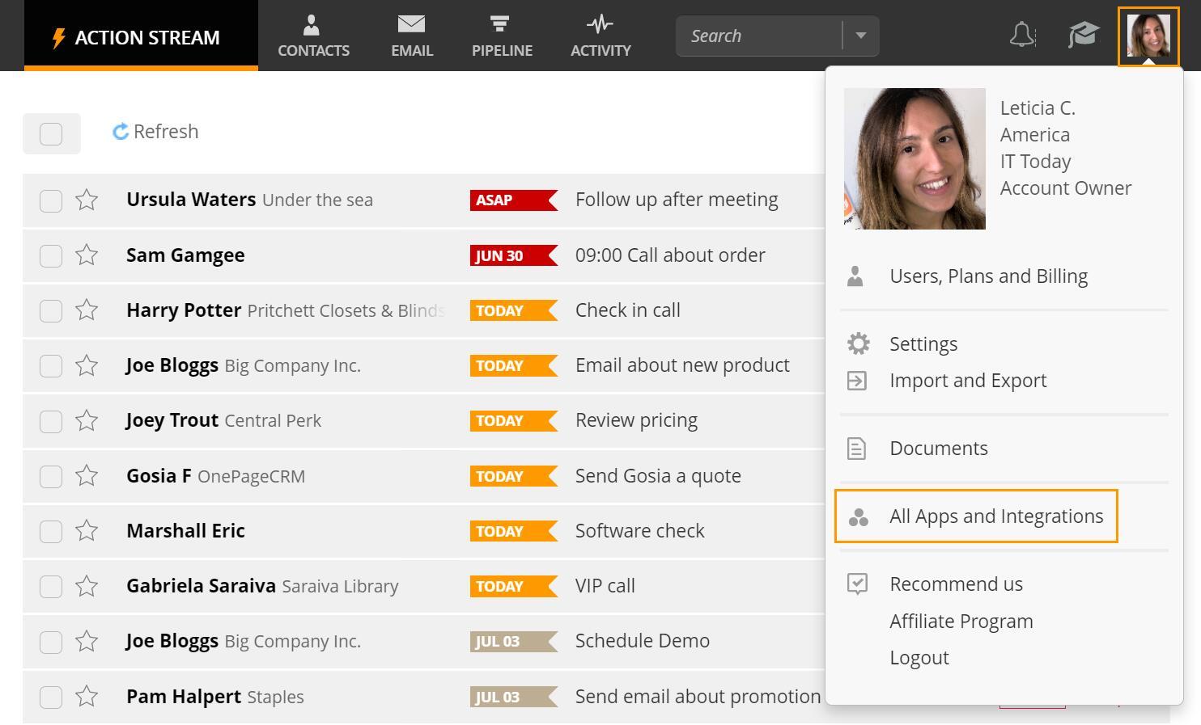Open the notifications bell icon
The width and height of the screenshot is (1201, 725).
point(1021,36)
